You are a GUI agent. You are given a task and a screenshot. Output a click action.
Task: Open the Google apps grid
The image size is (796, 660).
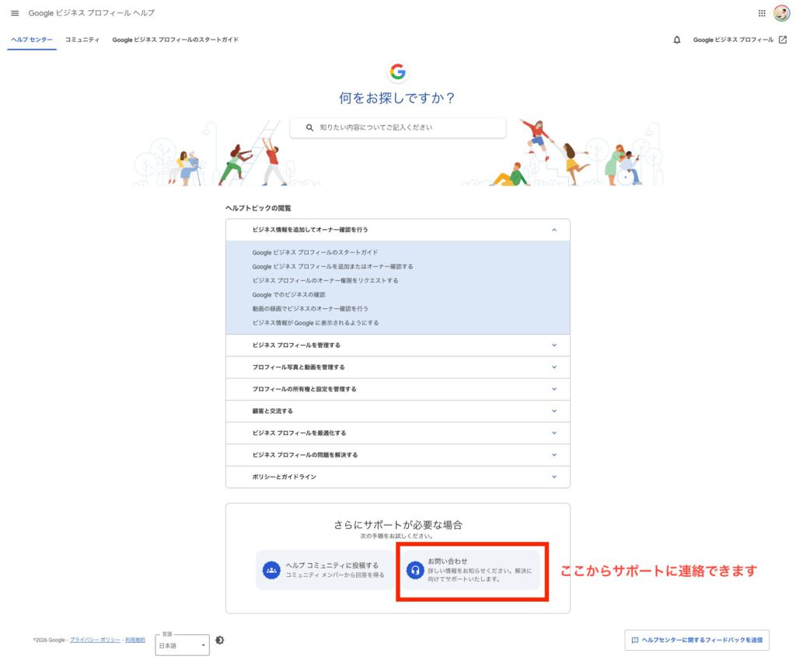(761, 13)
